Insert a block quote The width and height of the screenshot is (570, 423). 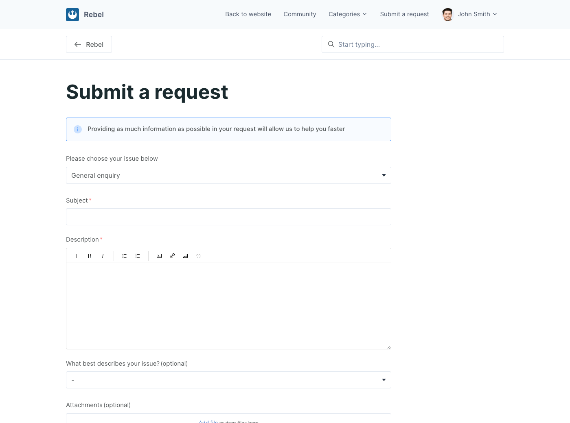(x=198, y=256)
